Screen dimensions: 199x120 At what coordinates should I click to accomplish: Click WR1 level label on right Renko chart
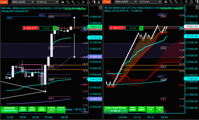point(160,77)
